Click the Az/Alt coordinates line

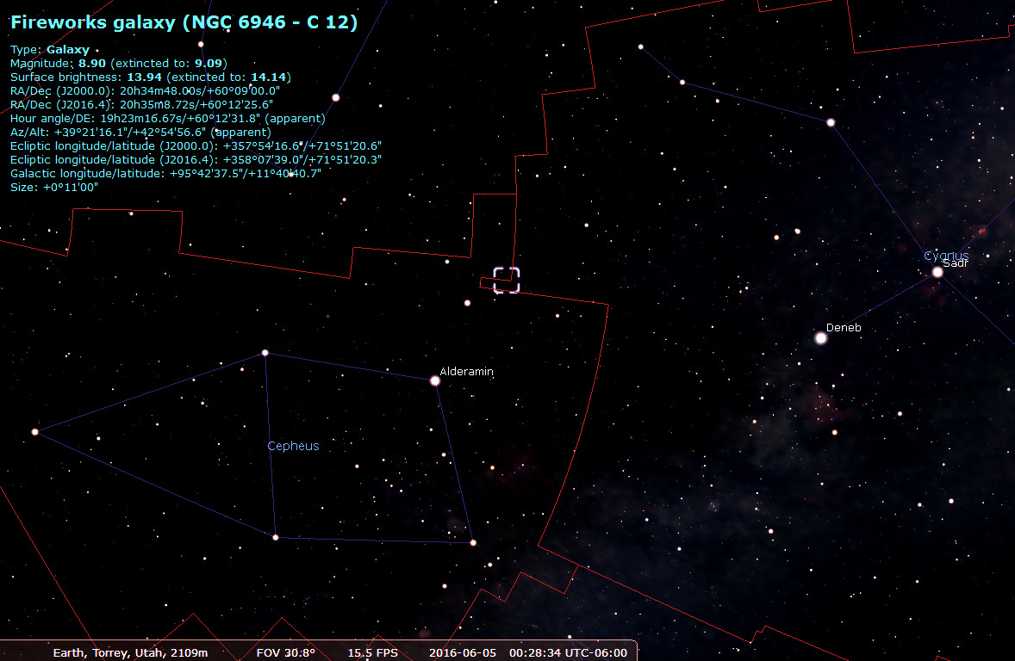pyautogui.click(x=140, y=133)
